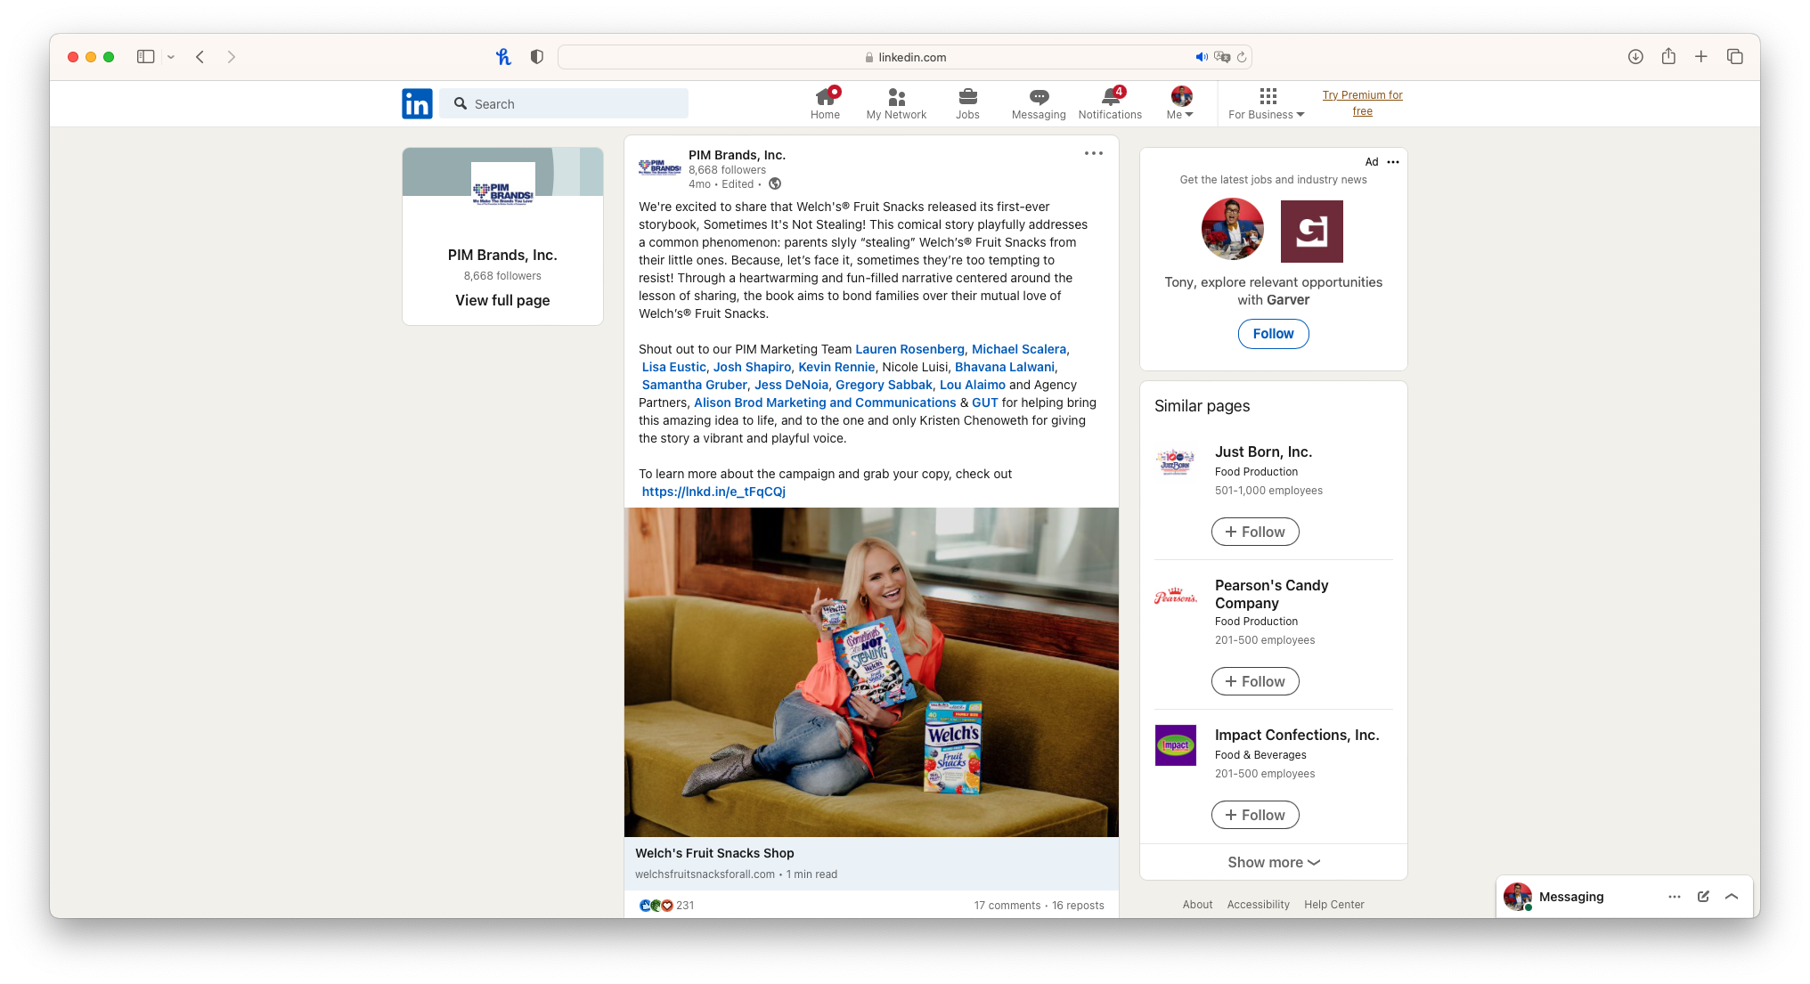Open the Me profile menu

1181,103
